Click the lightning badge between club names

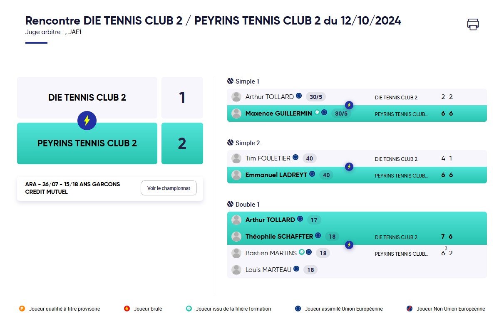point(87,121)
